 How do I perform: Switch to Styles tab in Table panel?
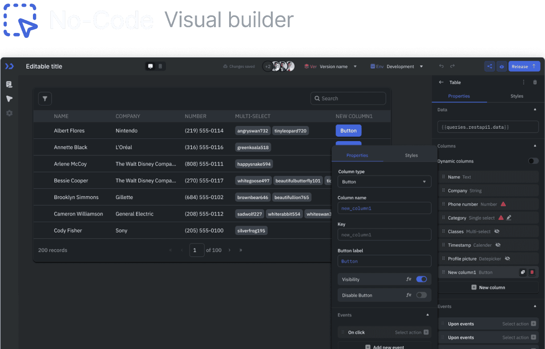click(x=517, y=96)
